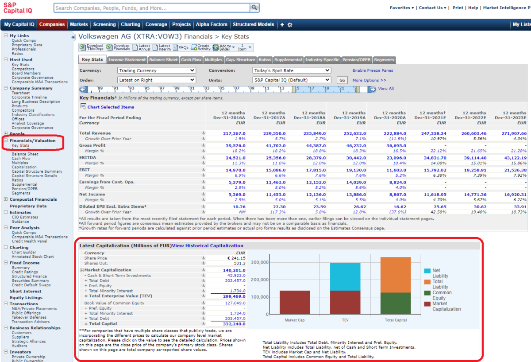
Task: Select the Markets menu item
Action: (x=79, y=24)
